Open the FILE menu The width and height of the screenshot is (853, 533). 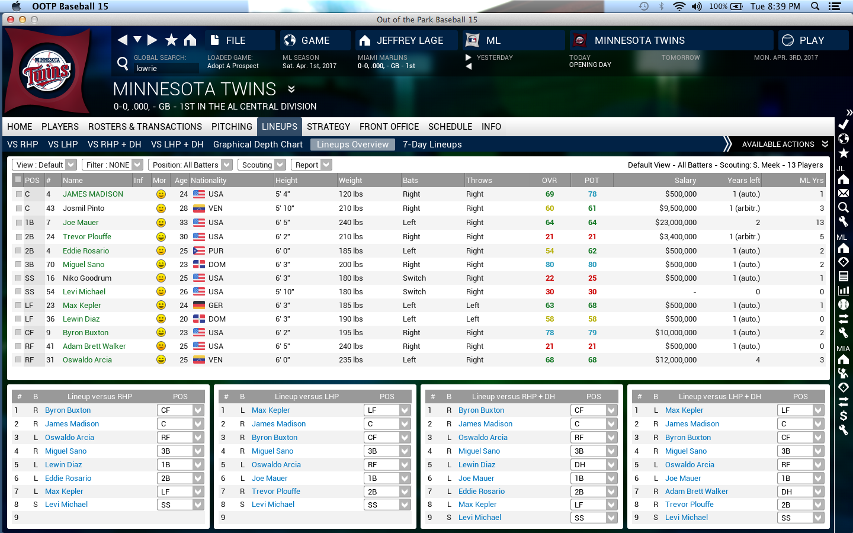tap(240, 40)
